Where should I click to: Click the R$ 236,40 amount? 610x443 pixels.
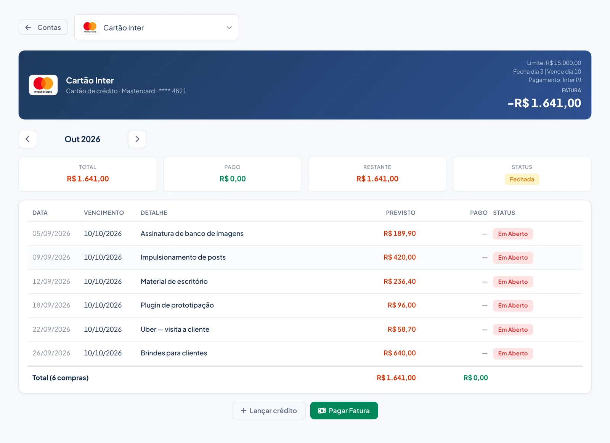pos(400,281)
